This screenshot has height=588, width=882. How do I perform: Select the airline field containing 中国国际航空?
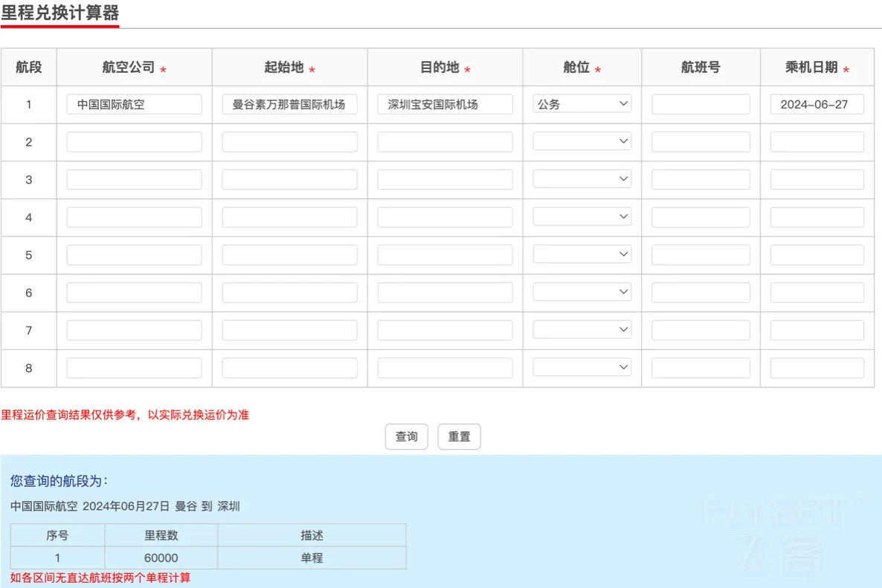coord(134,104)
